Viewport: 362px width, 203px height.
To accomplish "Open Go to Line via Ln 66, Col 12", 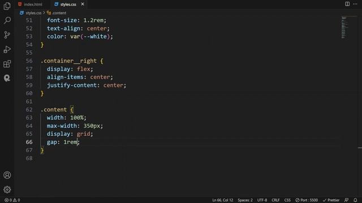I will click(222, 200).
